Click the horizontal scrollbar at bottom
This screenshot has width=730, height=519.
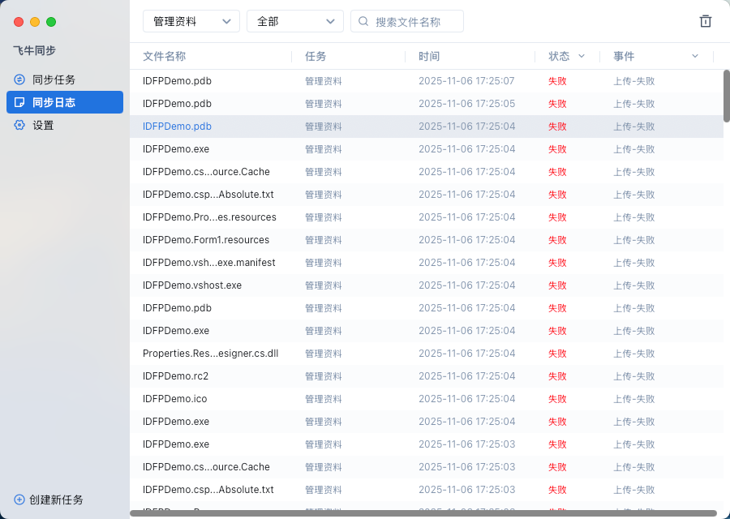[423, 513]
